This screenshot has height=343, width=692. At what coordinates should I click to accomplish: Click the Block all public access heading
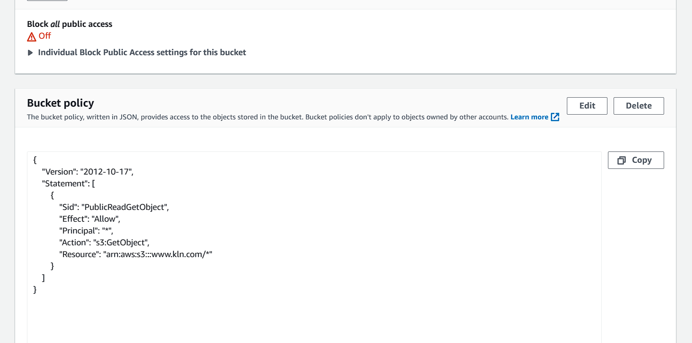69,24
